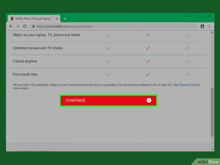Click the 'Cancel anytime' row label
Image resolution: width=220 pixels, height=165 pixels.
[x=25, y=61]
